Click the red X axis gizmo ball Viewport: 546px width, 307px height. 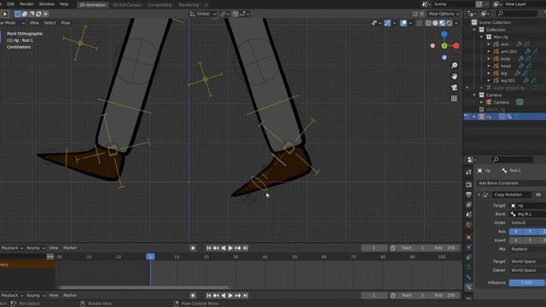click(456, 45)
